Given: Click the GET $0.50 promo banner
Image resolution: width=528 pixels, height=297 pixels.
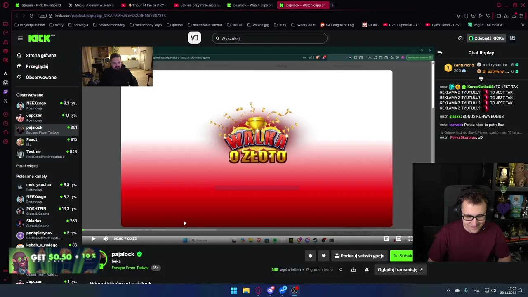Looking at the screenshot, I should [54, 260].
